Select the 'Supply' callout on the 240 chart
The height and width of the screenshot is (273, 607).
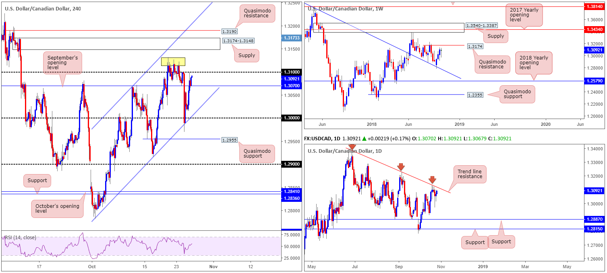tap(247, 55)
